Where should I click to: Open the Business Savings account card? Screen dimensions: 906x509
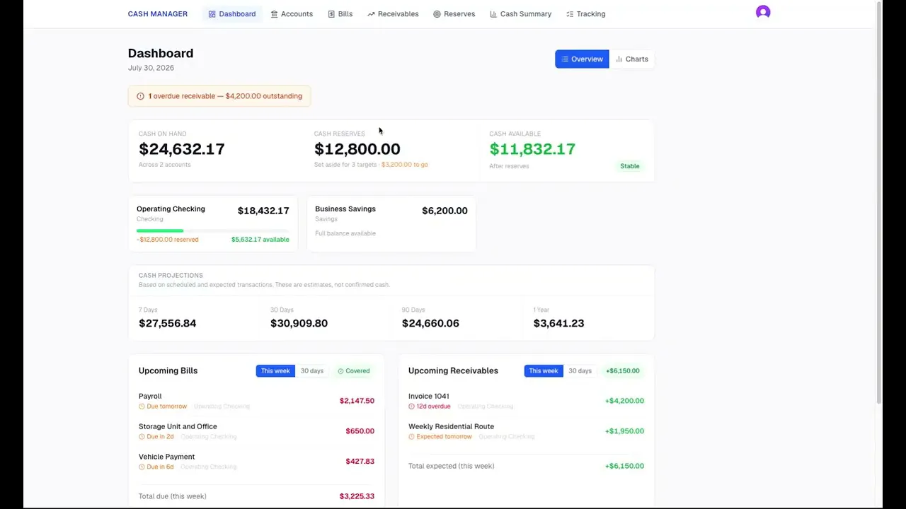pyautogui.click(x=391, y=224)
